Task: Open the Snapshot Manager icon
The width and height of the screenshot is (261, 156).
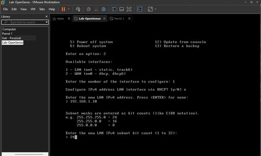Action: [x=104, y=9]
